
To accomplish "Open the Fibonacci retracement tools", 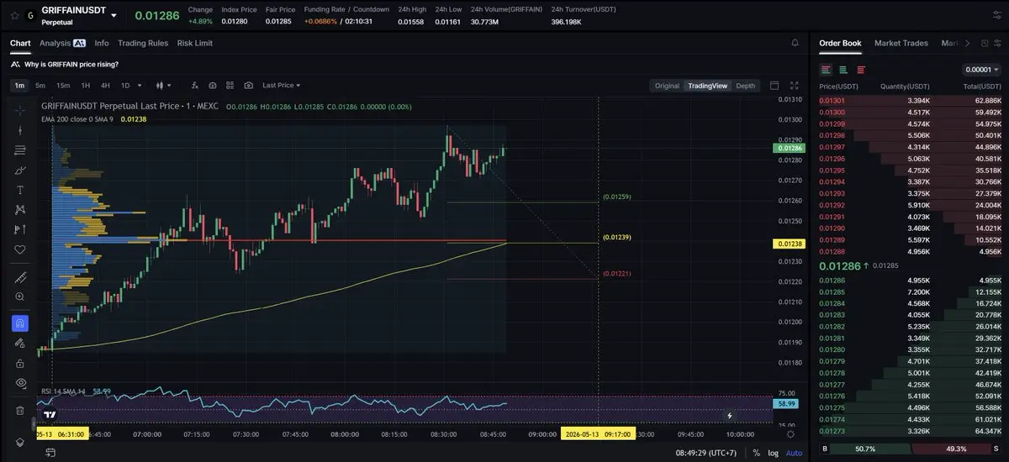I will [x=20, y=150].
